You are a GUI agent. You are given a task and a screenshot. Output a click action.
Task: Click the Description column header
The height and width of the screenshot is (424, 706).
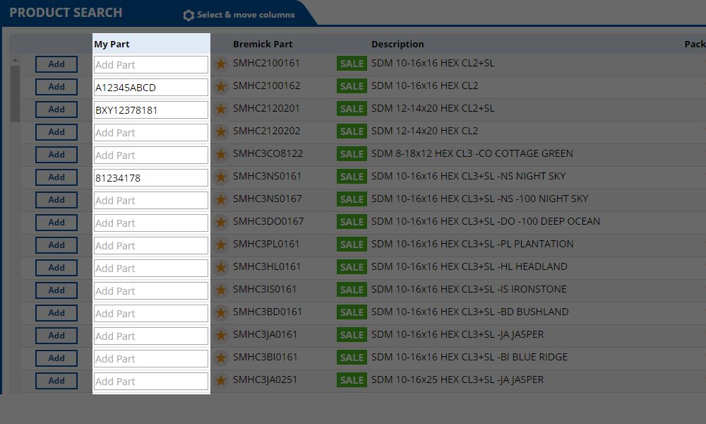click(397, 44)
